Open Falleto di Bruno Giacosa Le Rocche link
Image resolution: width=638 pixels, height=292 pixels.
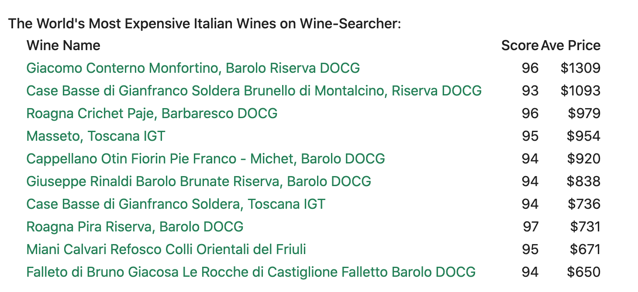(x=251, y=272)
